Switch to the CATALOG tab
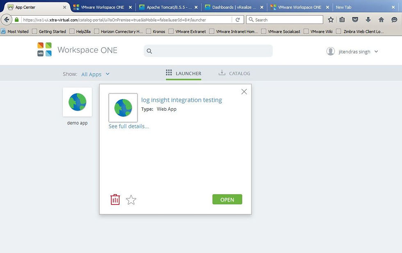 [x=234, y=73]
